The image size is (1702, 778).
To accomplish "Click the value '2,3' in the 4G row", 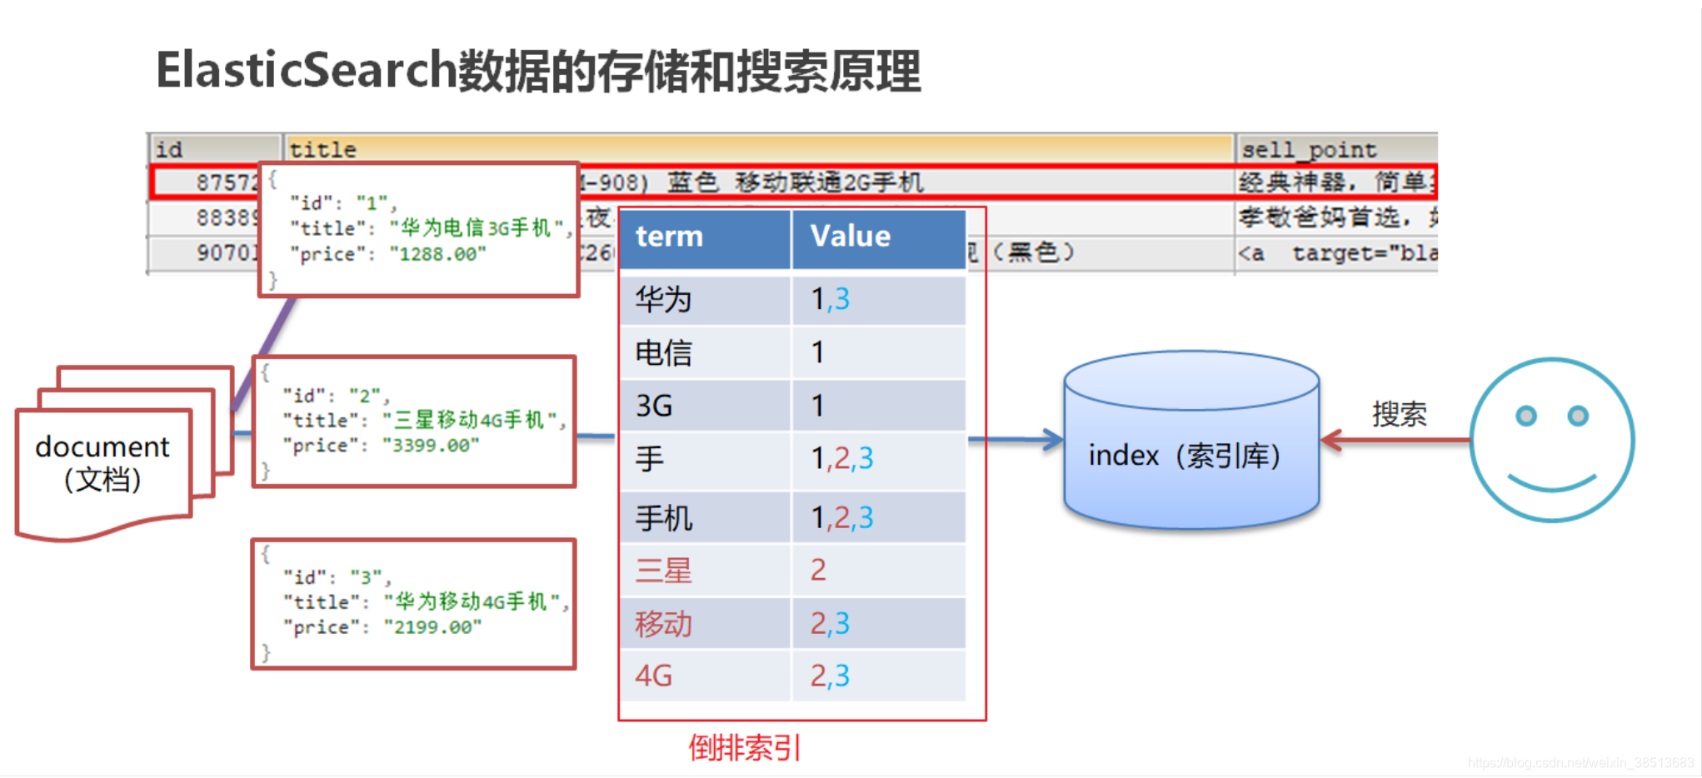I will pyautogui.click(x=830, y=676).
